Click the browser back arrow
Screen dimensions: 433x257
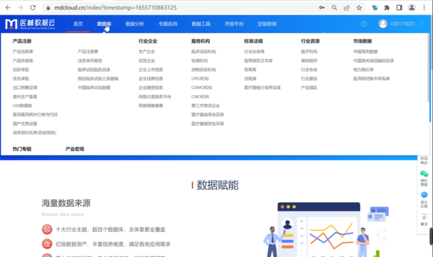click(x=8, y=8)
